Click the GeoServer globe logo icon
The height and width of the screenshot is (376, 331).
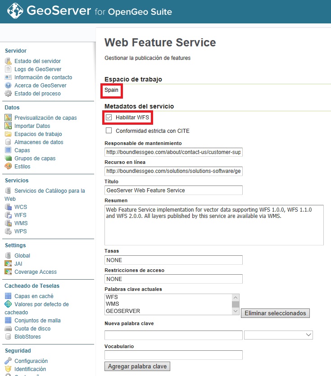[x=15, y=11]
